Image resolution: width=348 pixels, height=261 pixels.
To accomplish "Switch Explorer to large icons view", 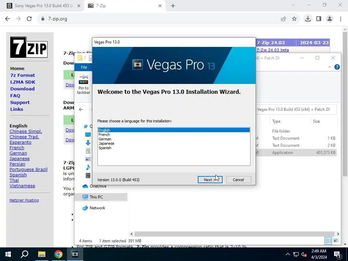I will [335, 241].
